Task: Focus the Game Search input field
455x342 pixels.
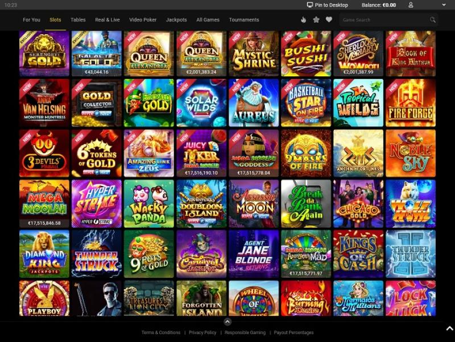Action: [384, 20]
